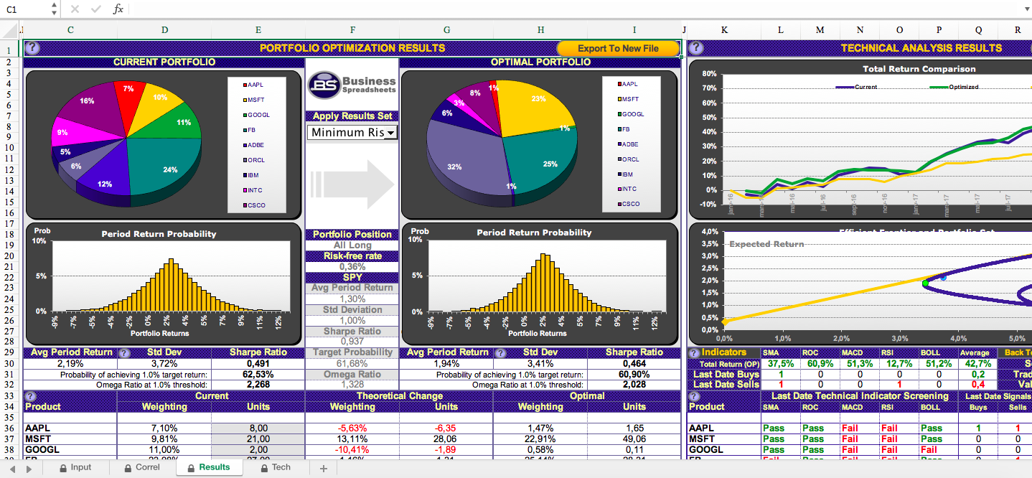
Task: Click Current Omega Ratio value 2,268
Action: [258, 385]
